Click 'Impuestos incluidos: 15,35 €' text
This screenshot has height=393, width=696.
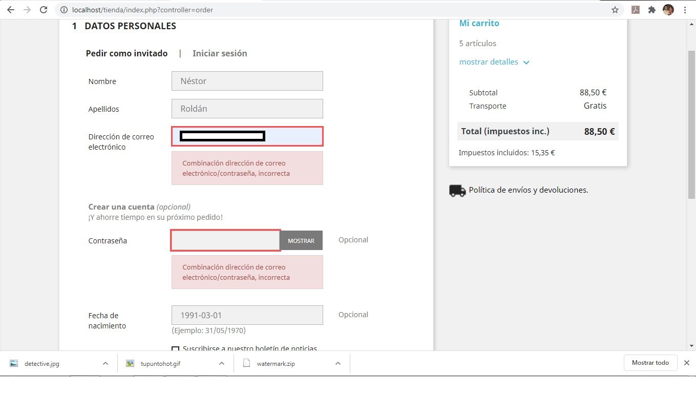[x=507, y=153]
